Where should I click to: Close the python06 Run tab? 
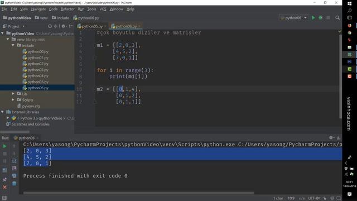pos(37,138)
